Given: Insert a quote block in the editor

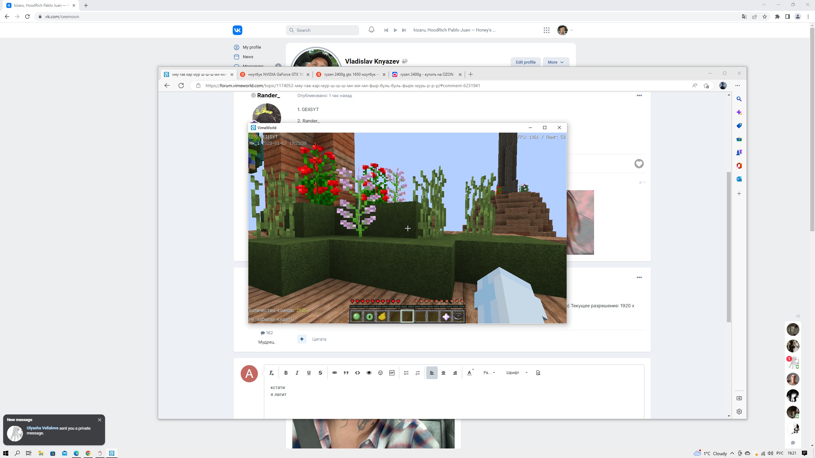Looking at the screenshot, I should click(346, 373).
